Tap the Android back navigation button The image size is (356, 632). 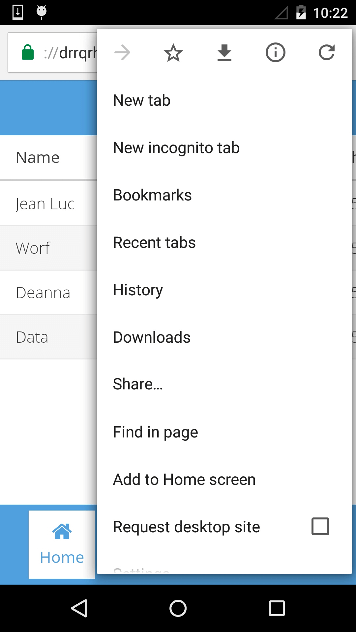pyautogui.click(x=79, y=608)
